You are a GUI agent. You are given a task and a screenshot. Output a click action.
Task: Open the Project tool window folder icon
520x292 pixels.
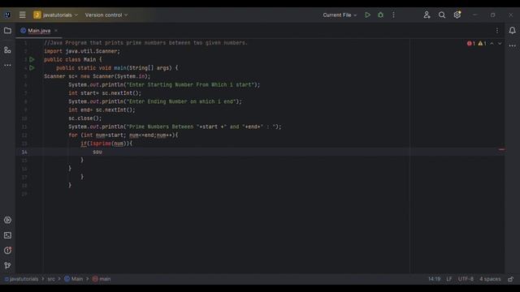(7, 31)
